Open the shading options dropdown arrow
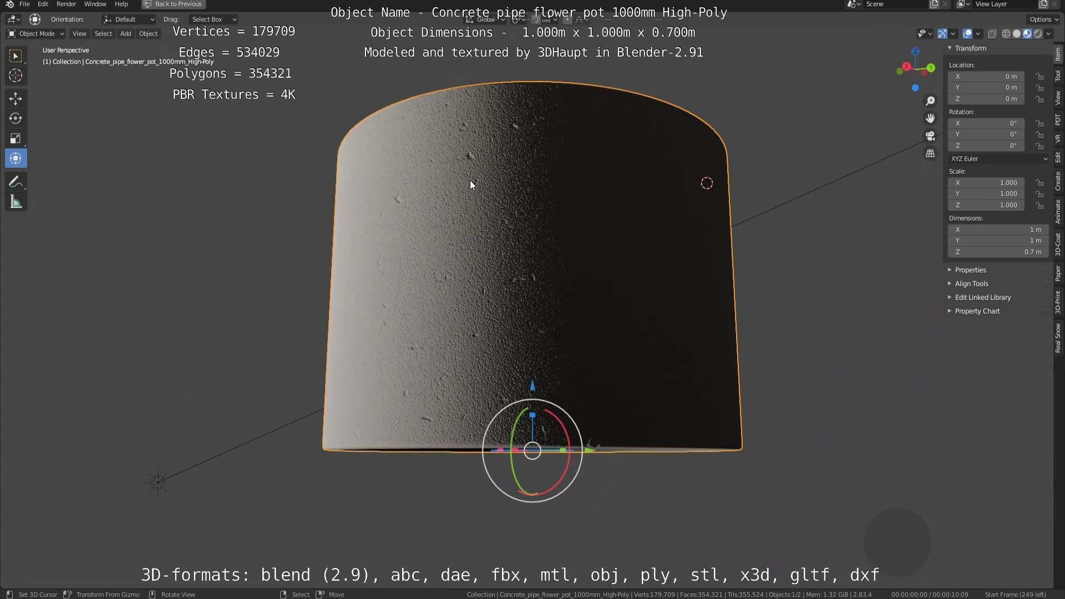The image size is (1065, 599). point(1048,34)
